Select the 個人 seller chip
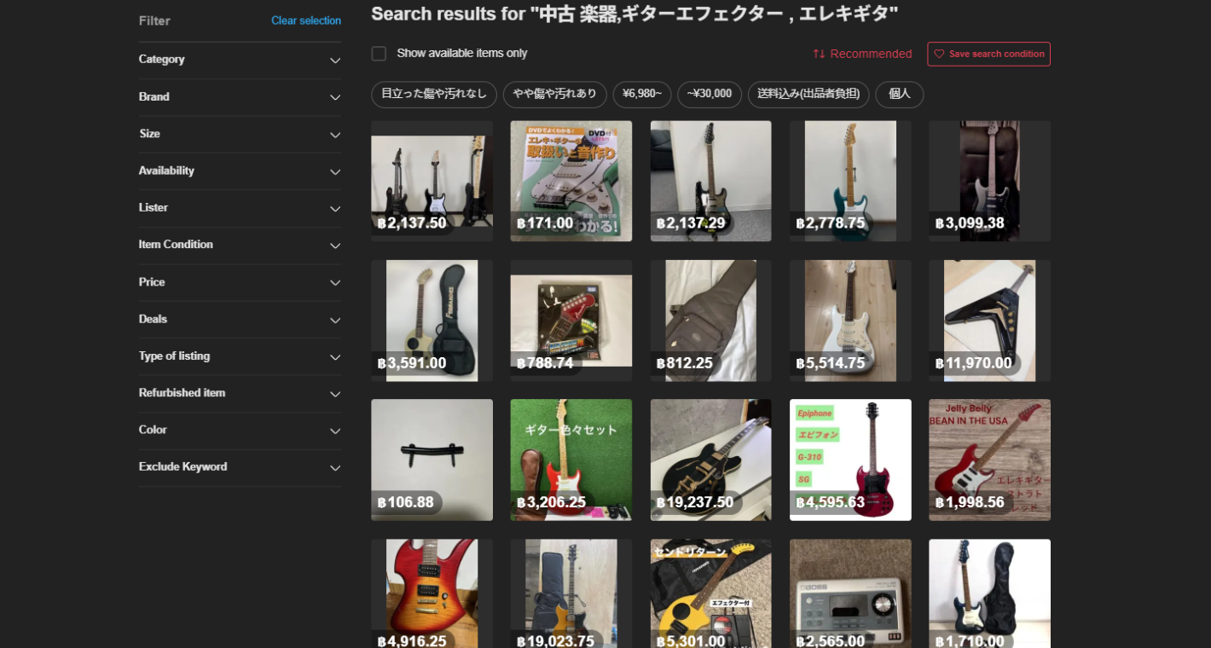1211x648 pixels. (x=899, y=94)
